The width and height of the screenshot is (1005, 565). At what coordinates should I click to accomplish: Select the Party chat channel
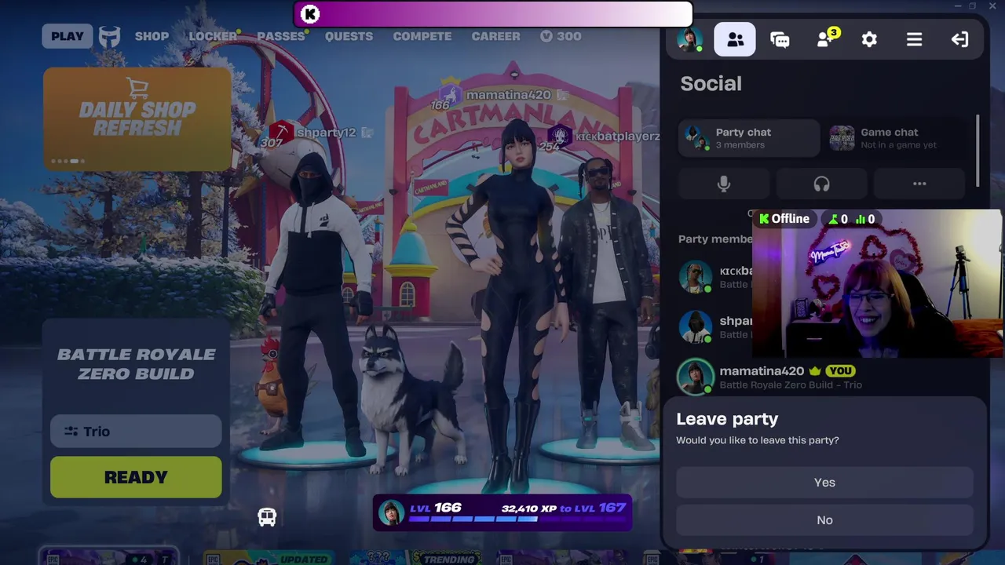pyautogui.click(x=749, y=138)
